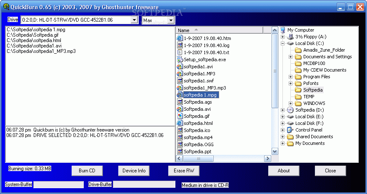
Task: Click the Softpedia (D:) CD drive icon
Action: (x=290, y=110)
